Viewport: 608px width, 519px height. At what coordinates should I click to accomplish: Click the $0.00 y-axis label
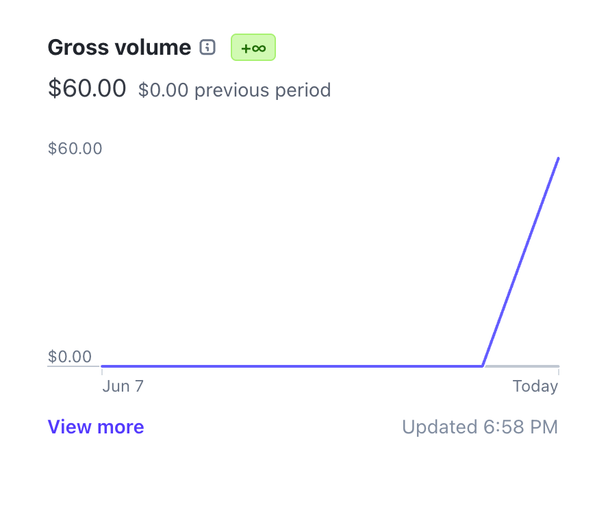tap(70, 357)
